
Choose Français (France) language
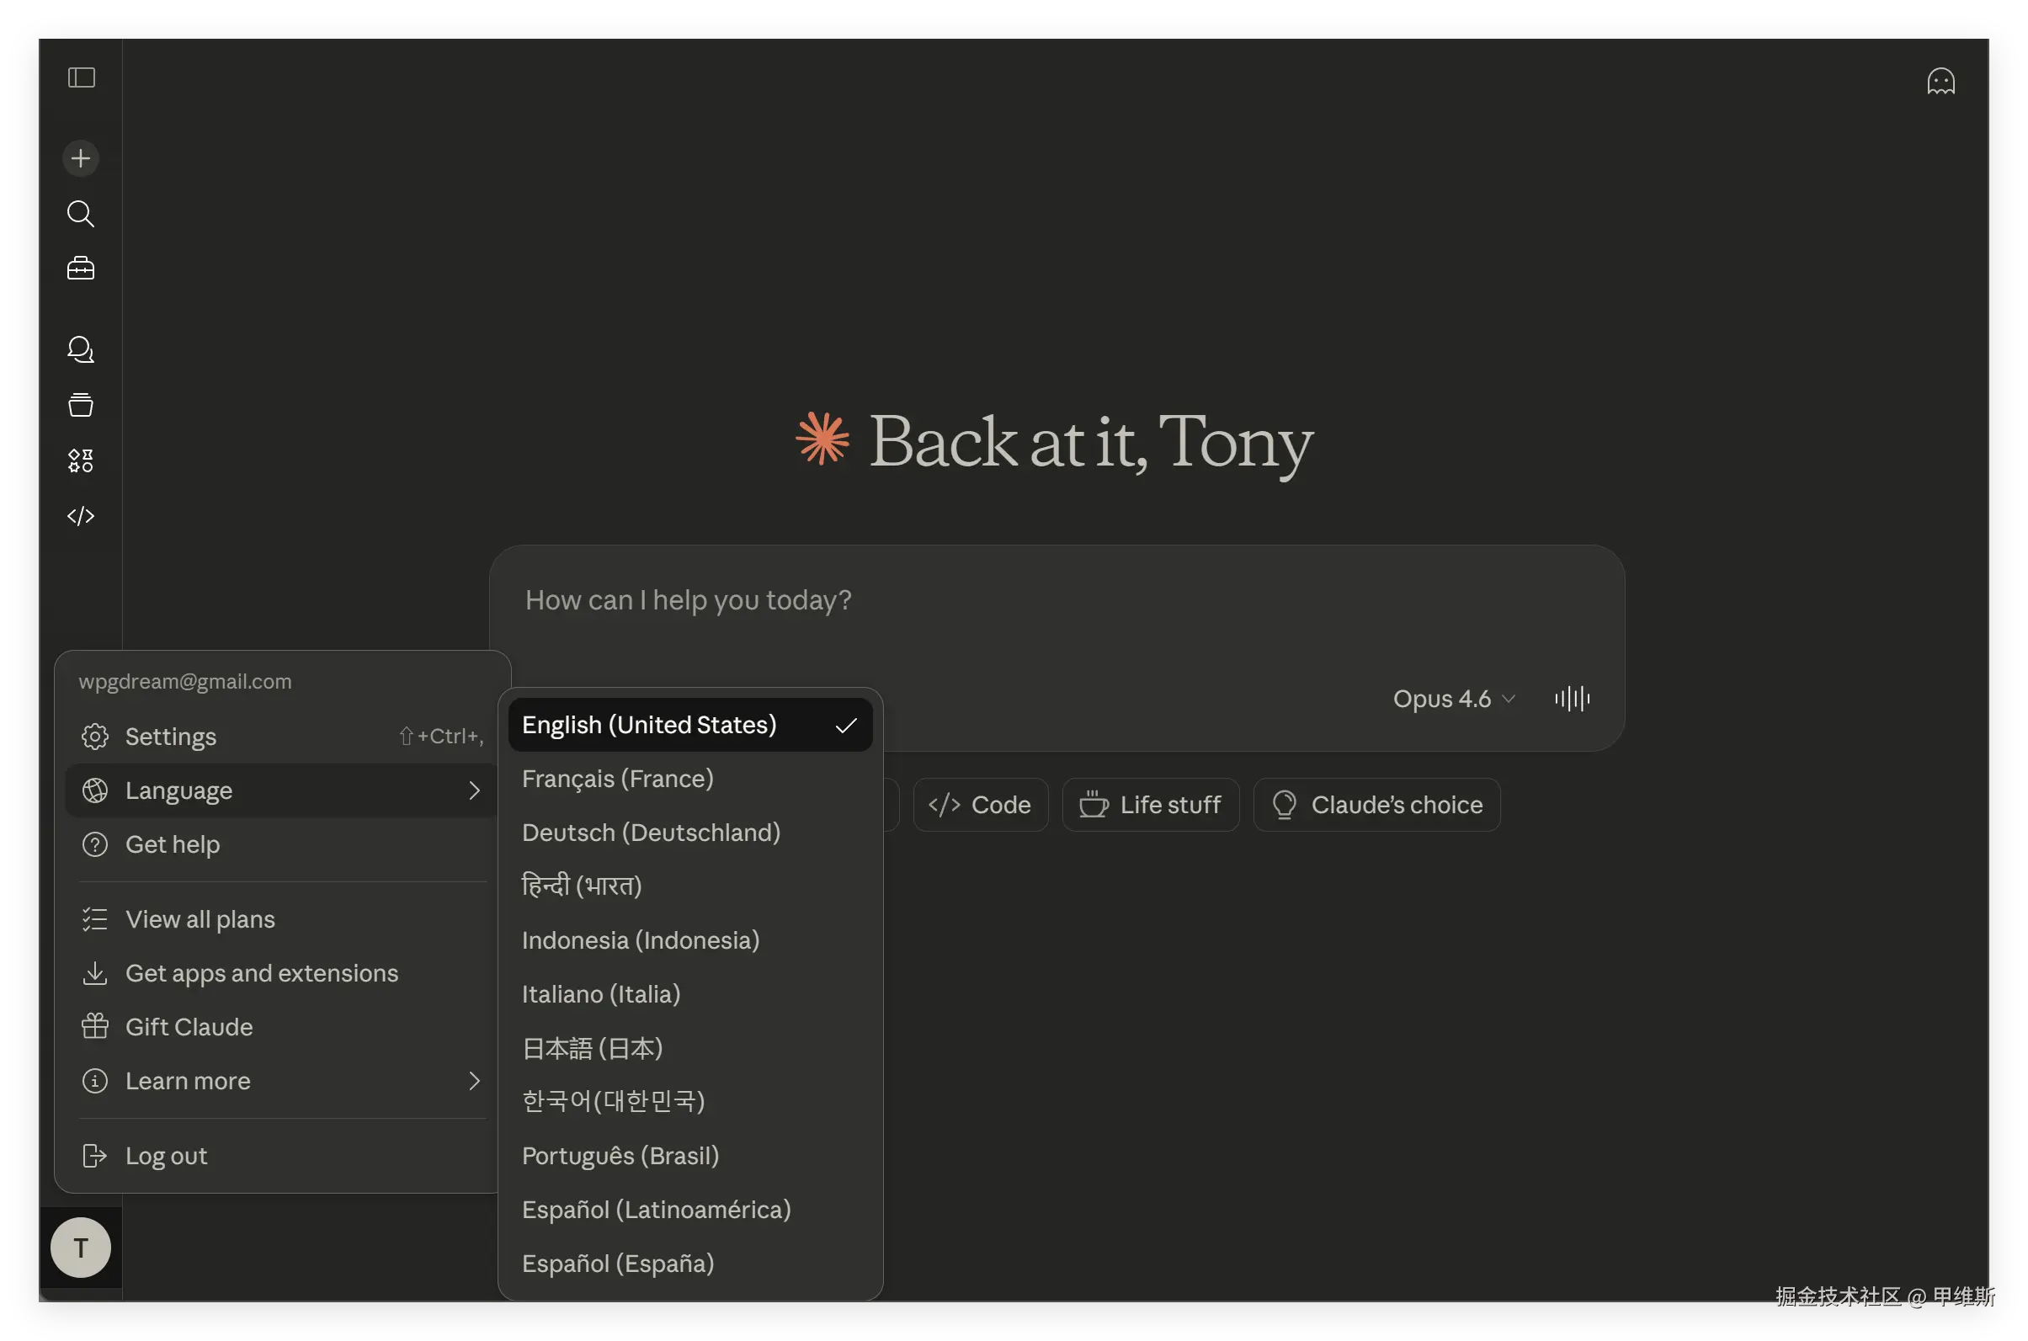point(618,780)
